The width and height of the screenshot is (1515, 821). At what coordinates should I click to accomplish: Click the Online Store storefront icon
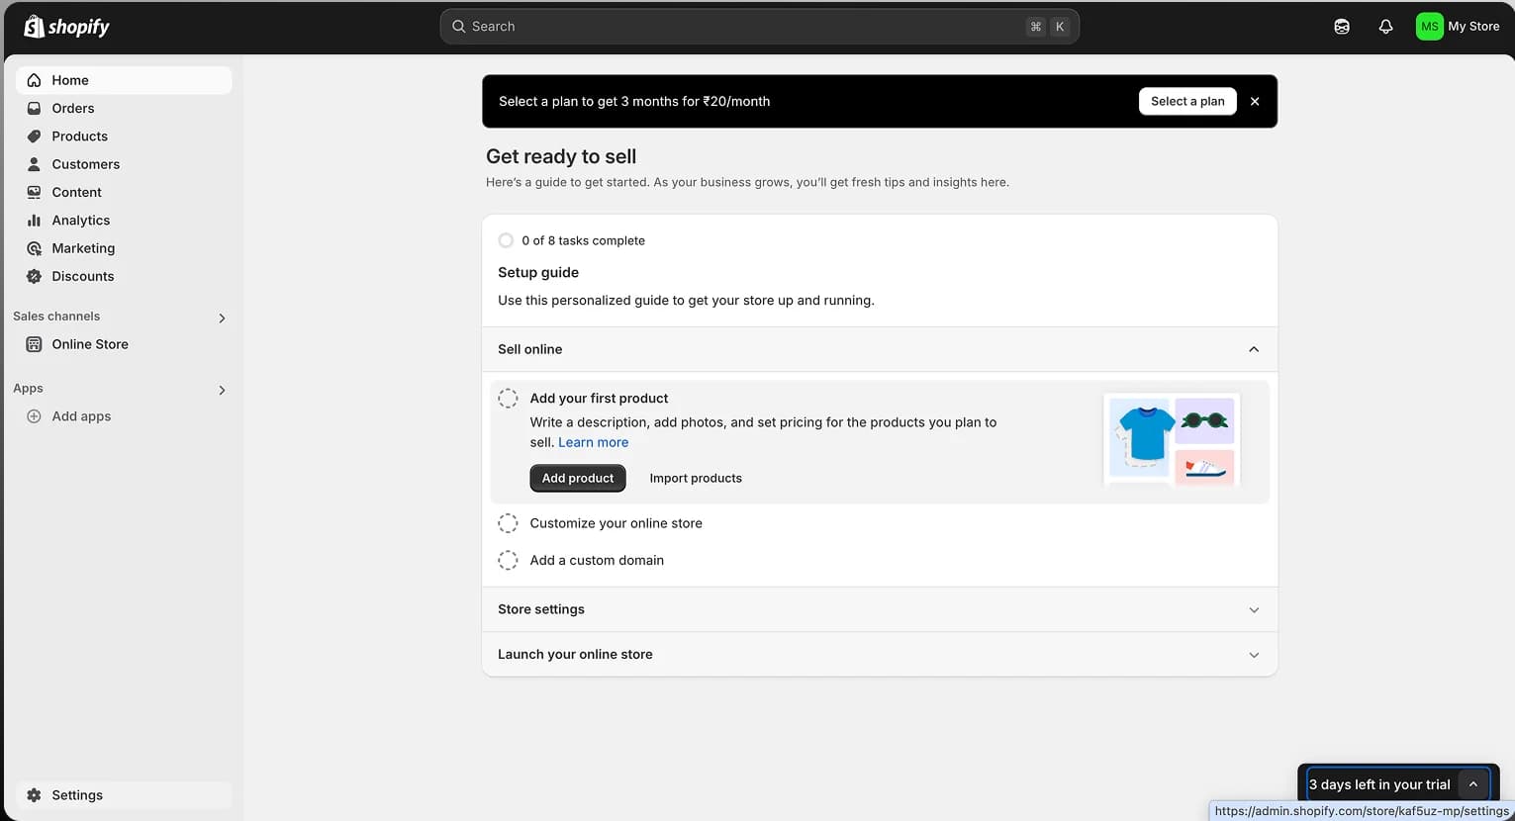tap(34, 344)
